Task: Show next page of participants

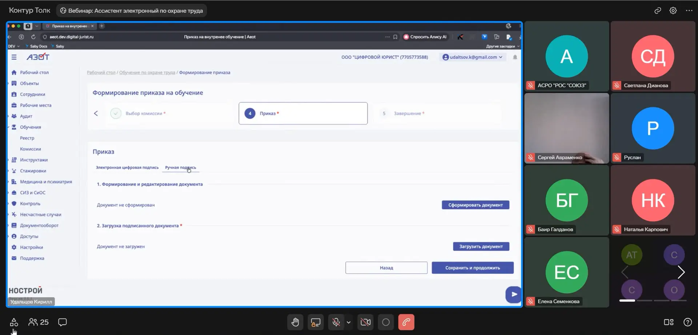Action: click(x=681, y=272)
